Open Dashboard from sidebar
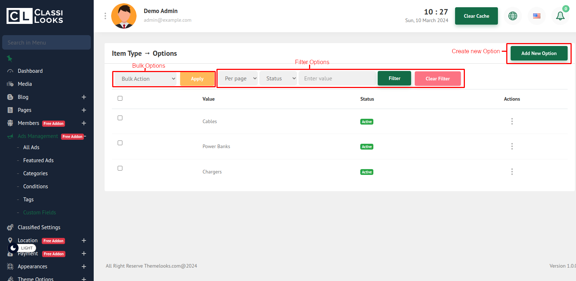576x281 pixels. 30,71
